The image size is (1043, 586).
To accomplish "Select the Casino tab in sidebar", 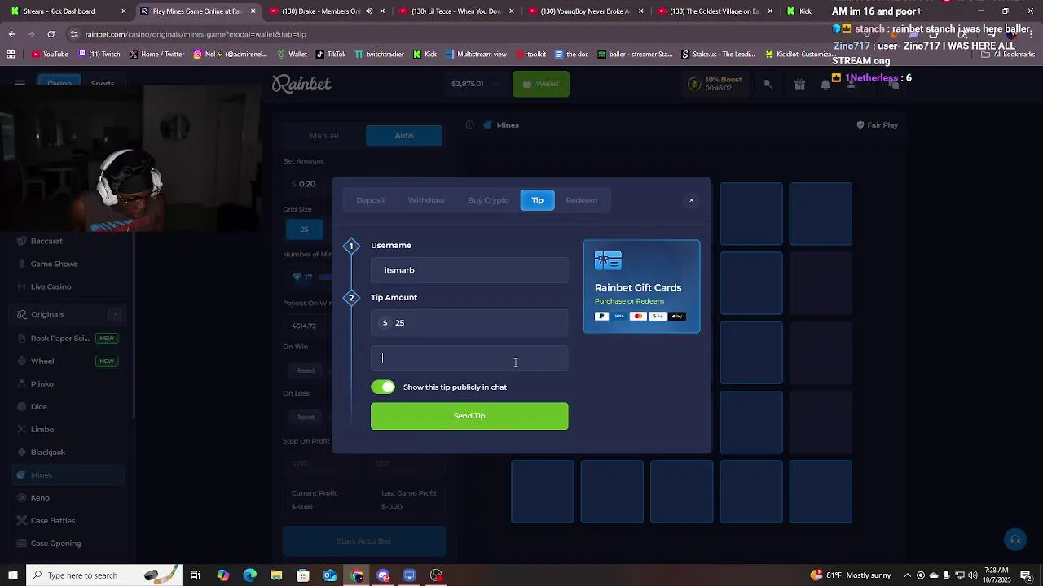I will pyautogui.click(x=59, y=83).
